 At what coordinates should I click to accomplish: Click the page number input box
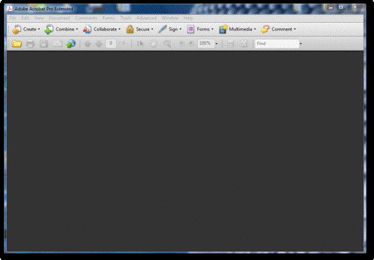tap(111, 44)
